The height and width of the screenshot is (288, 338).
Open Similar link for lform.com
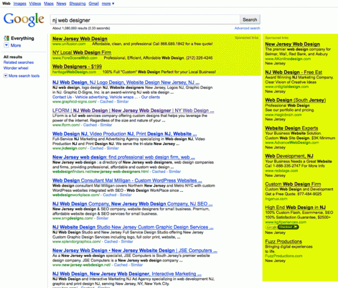click(106, 125)
